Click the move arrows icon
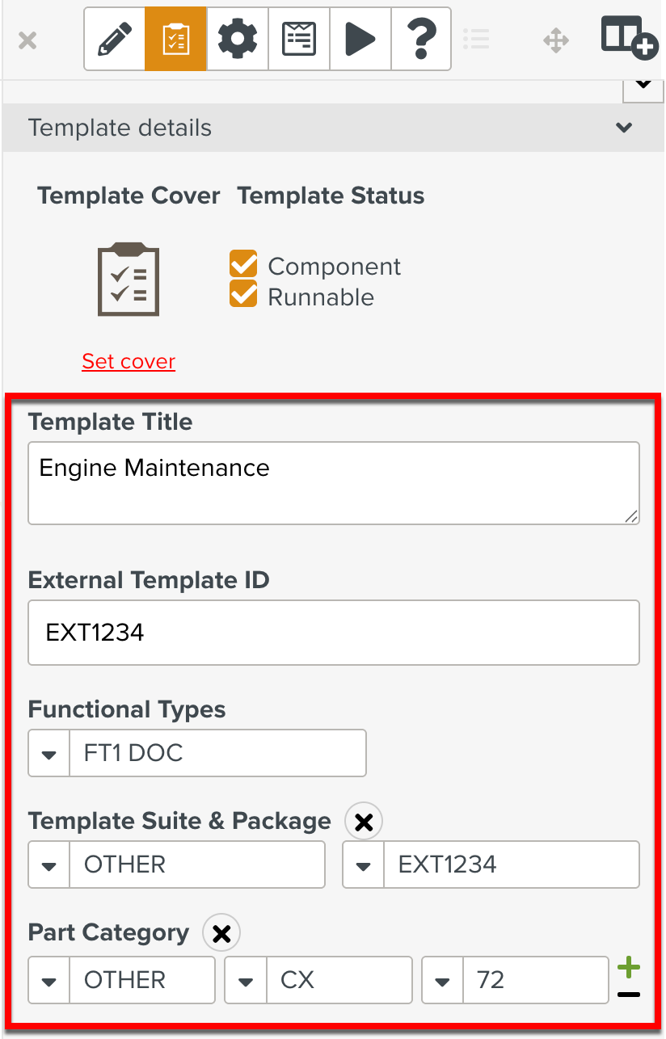The height and width of the screenshot is (1039, 666). [556, 40]
